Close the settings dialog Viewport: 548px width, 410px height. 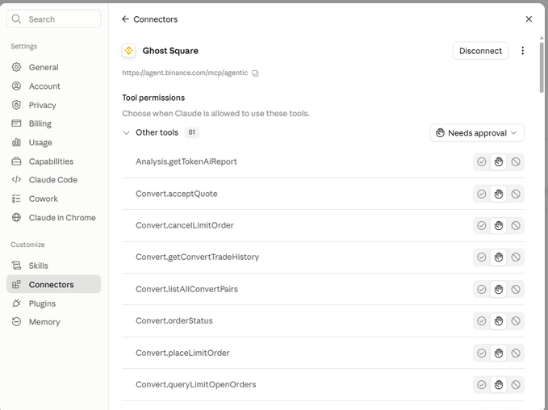coord(529,19)
